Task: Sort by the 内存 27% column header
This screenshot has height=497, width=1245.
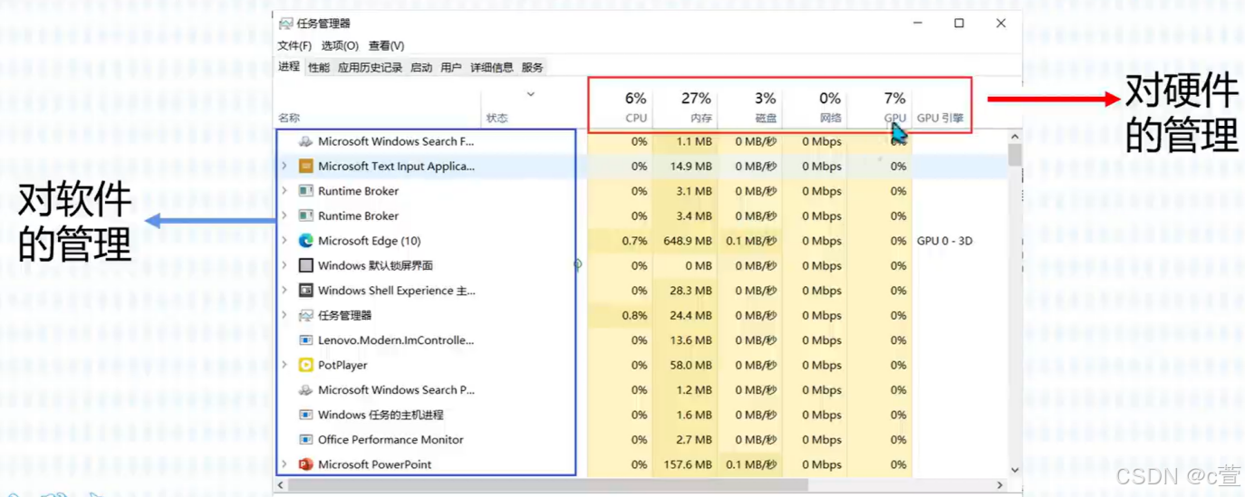Action: [685, 106]
